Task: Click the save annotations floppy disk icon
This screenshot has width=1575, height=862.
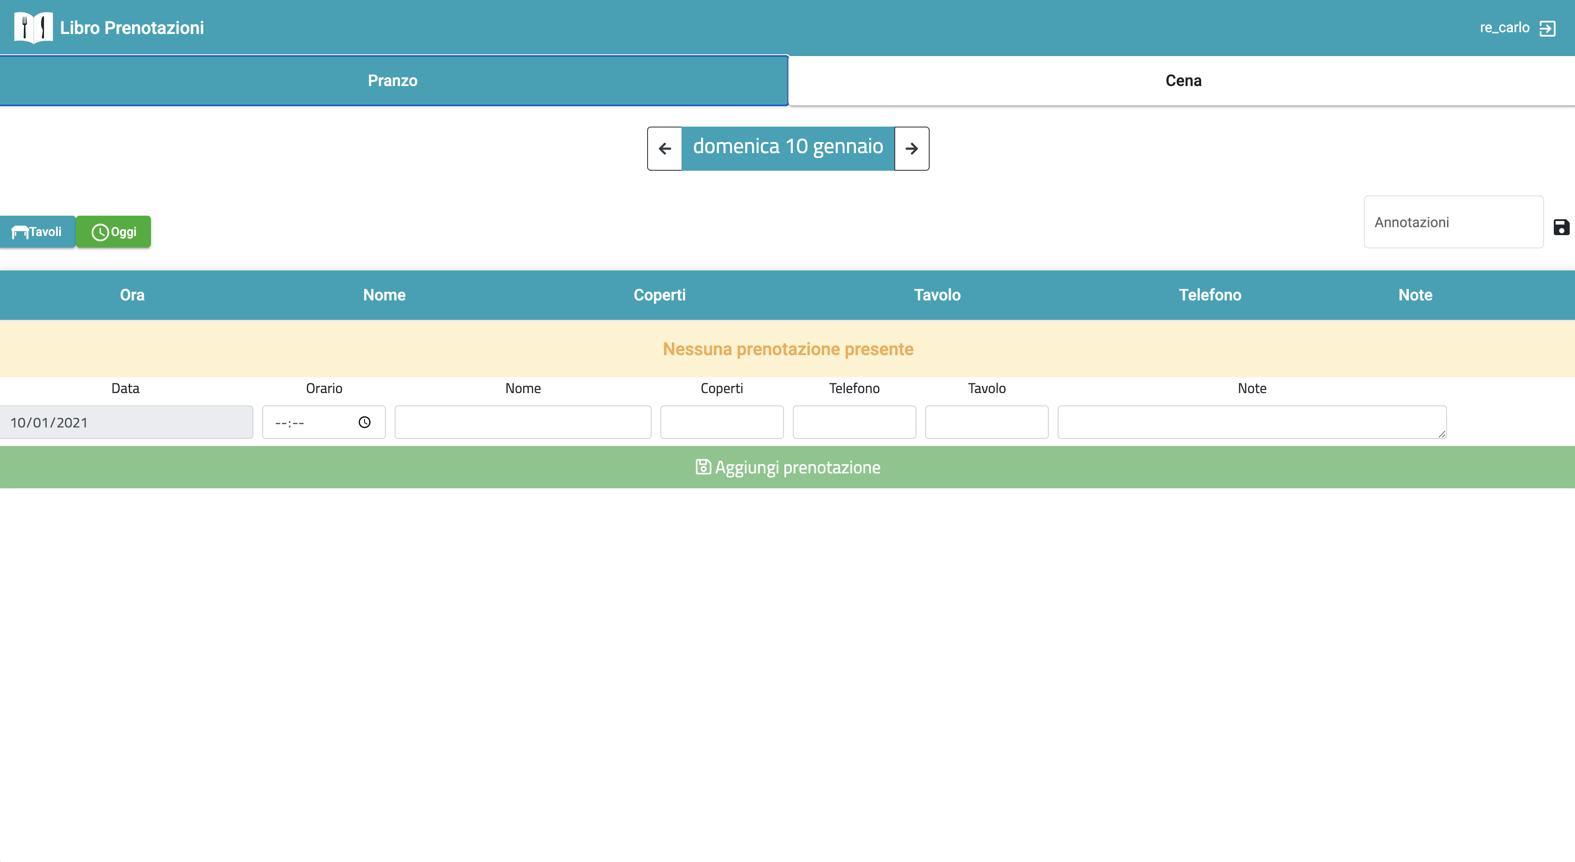Action: [x=1561, y=227]
